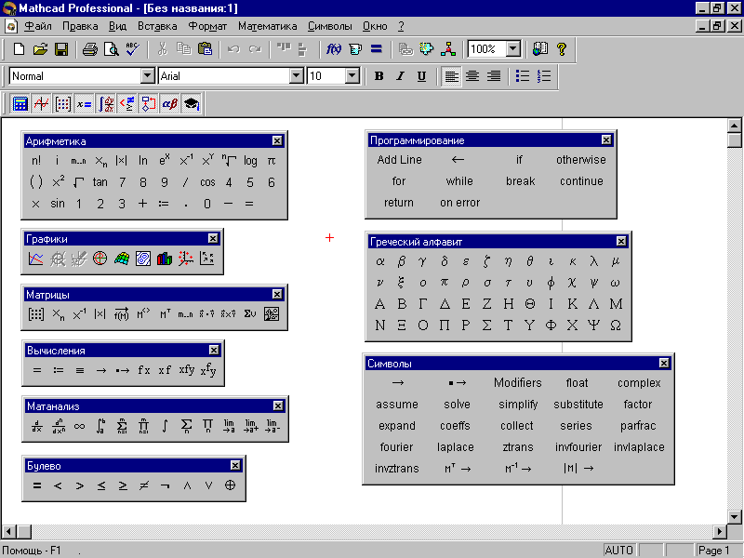This screenshot has width=744, height=558.
Task: Click the derivative icon in Матанализ
Action: (x=37, y=426)
